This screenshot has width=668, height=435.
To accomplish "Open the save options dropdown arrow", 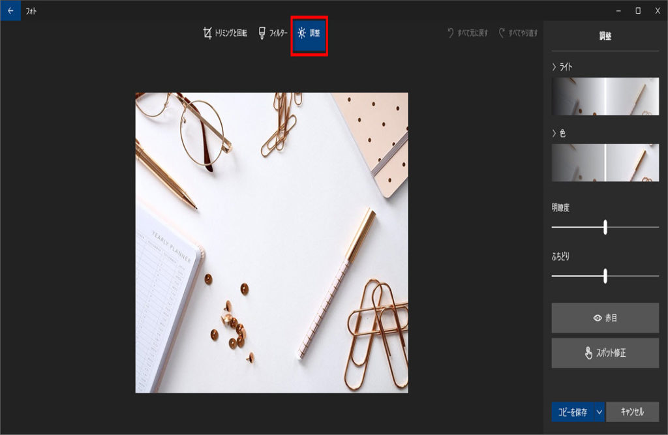I will click(x=599, y=412).
